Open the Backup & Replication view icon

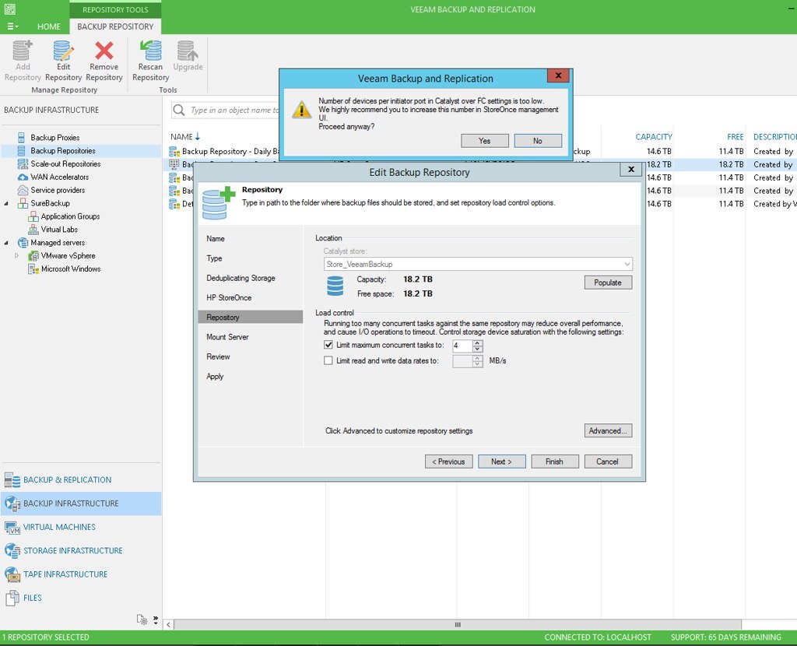(x=12, y=479)
